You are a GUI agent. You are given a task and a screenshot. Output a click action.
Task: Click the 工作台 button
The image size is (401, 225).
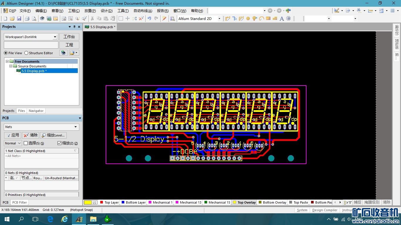coord(69,37)
